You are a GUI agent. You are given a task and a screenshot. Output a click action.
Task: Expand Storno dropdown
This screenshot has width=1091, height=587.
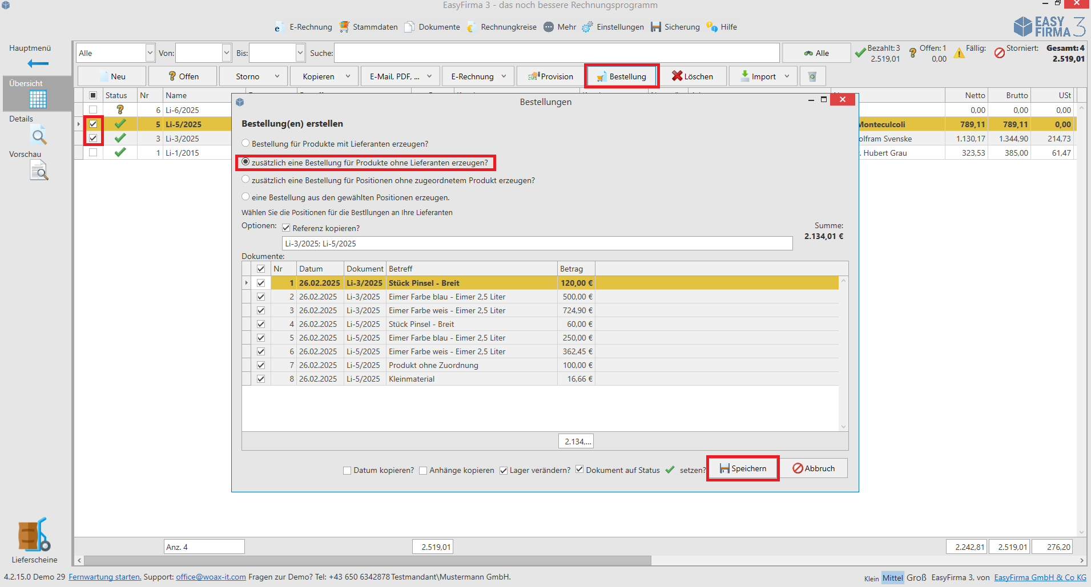pyautogui.click(x=277, y=76)
